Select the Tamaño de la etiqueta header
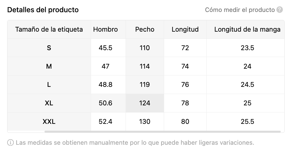290x151 pixels. pos(49,29)
